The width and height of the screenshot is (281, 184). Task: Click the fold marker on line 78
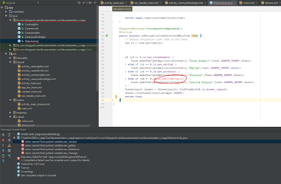coord(112,29)
